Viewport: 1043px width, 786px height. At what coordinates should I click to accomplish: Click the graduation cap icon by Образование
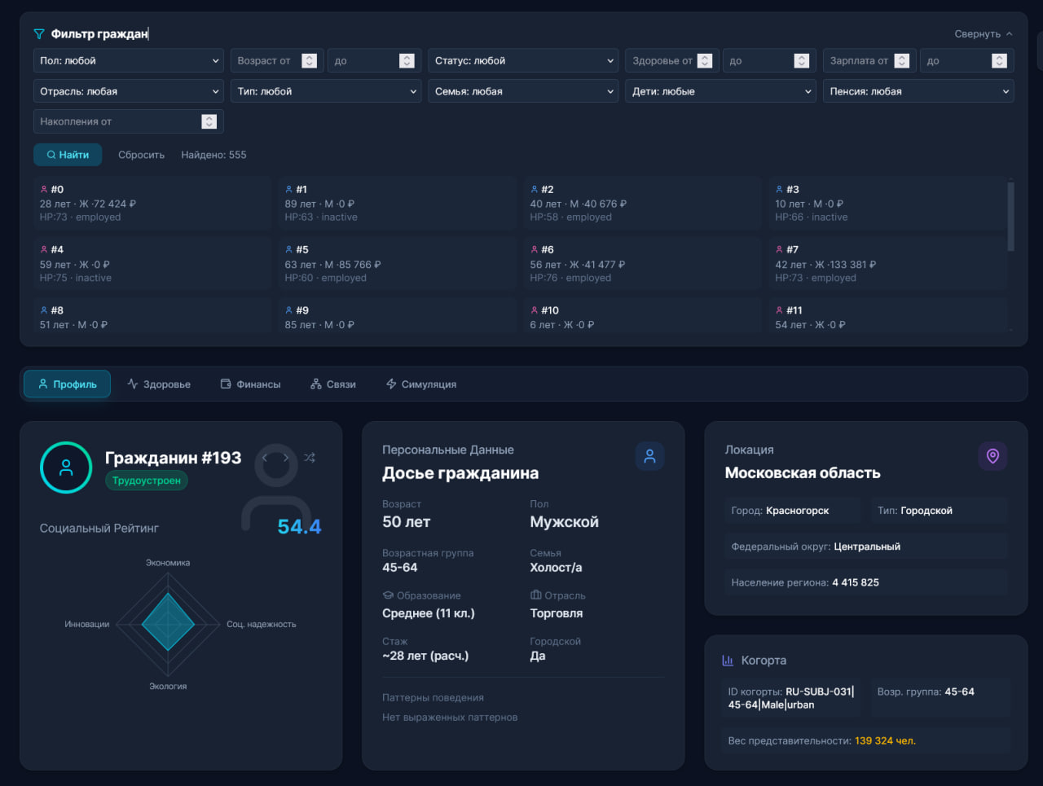point(388,595)
